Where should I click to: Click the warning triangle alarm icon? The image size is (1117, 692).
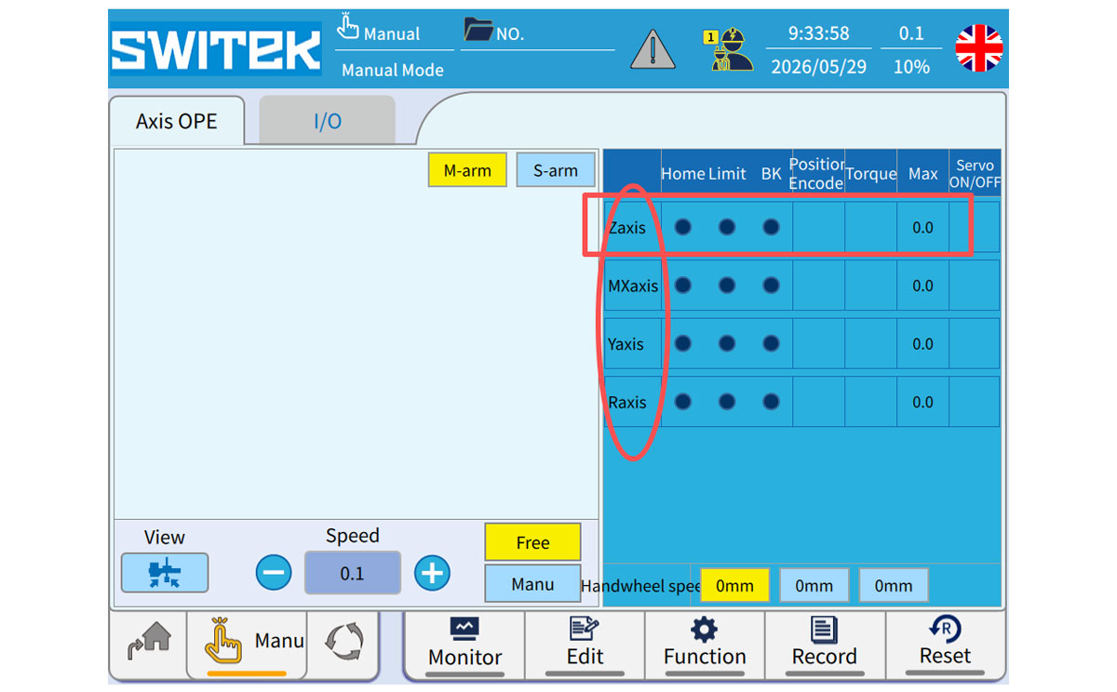pos(653,49)
